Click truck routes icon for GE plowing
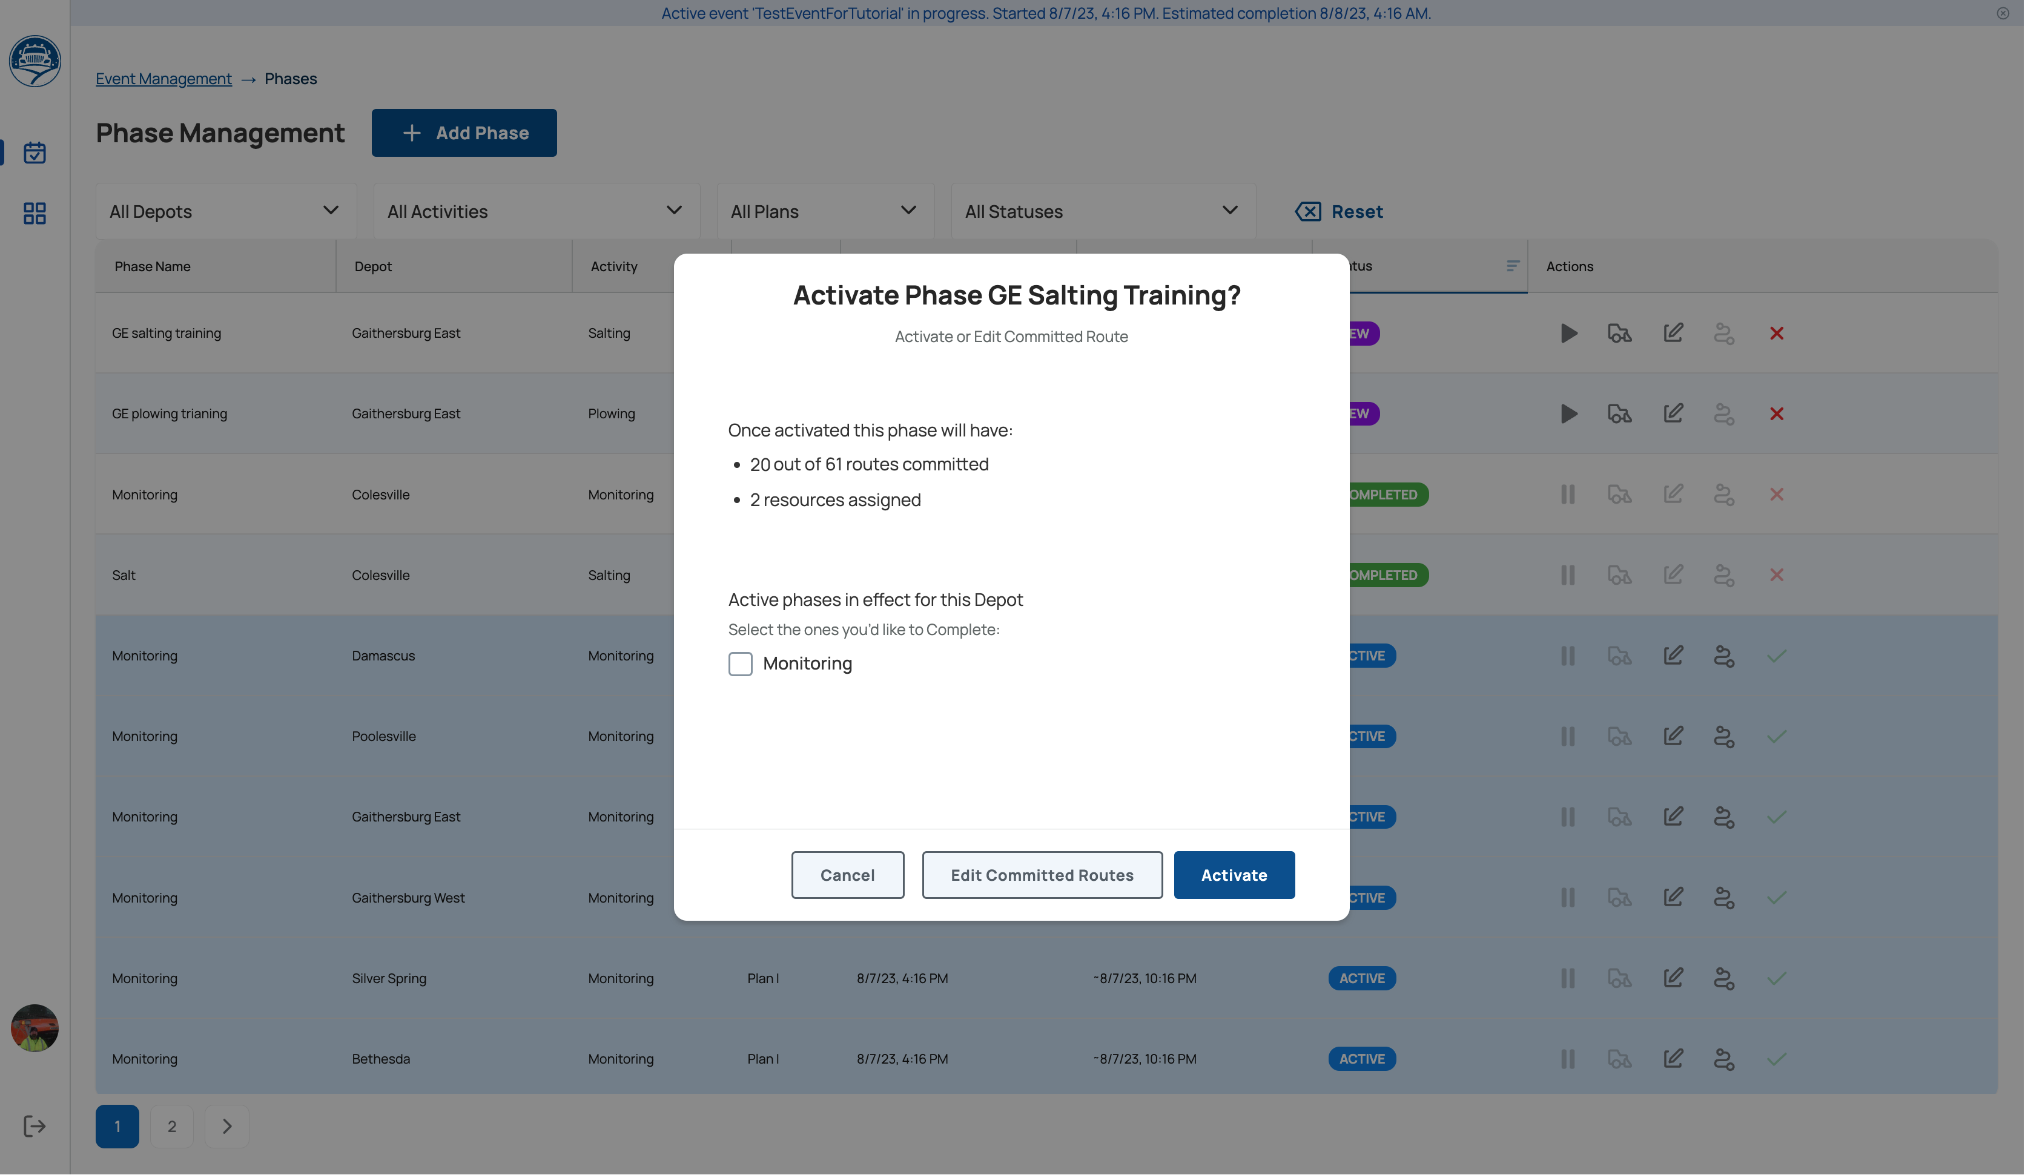The height and width of the screenshot is (1175, 2025). pyautogui.click(x=1619, y=413)
